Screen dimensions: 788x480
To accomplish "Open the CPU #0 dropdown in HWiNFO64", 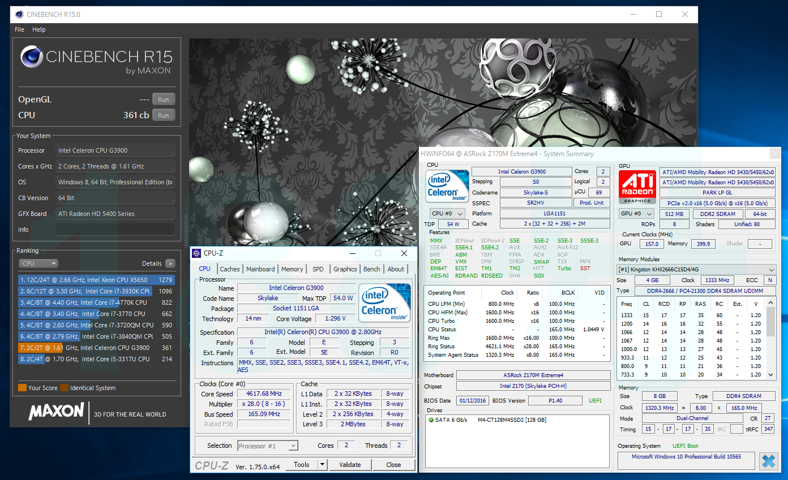I will click(447, 213).
